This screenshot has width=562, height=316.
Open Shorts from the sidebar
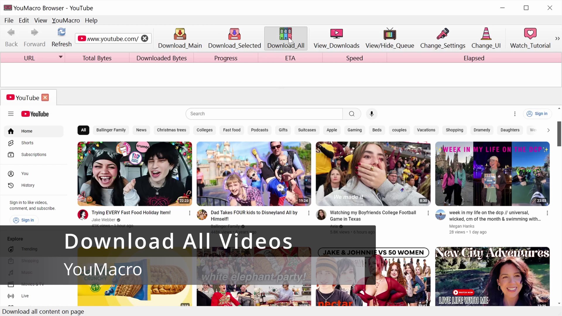tap(28, 143)
